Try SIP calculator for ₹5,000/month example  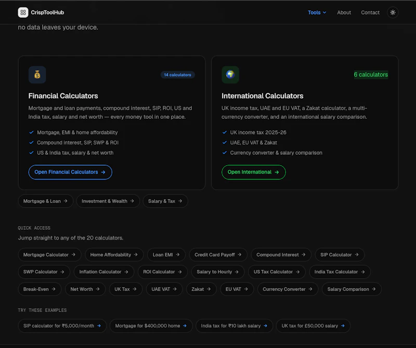[x=62, y=326]
